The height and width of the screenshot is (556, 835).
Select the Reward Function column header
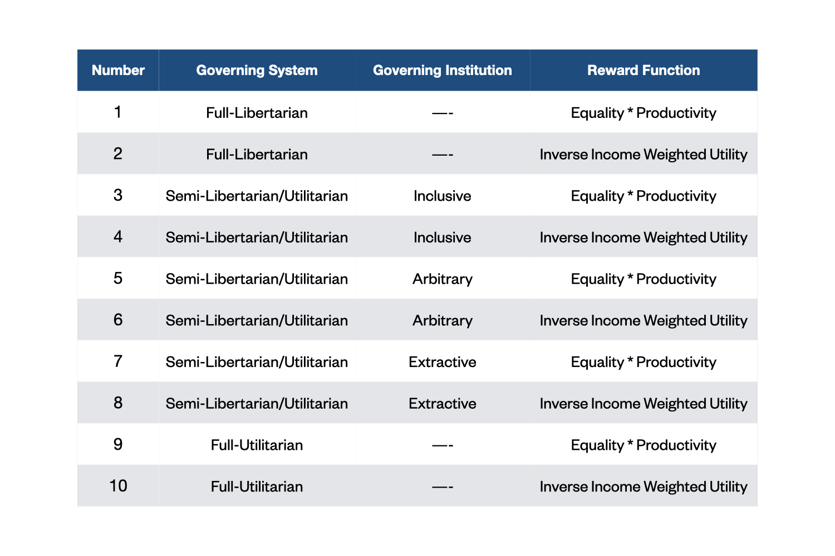click(644, 71)
